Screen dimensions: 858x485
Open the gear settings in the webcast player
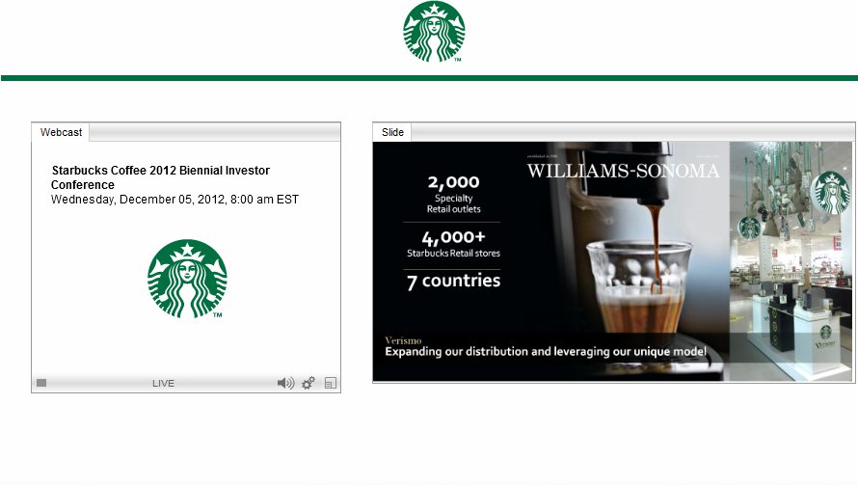308,383
